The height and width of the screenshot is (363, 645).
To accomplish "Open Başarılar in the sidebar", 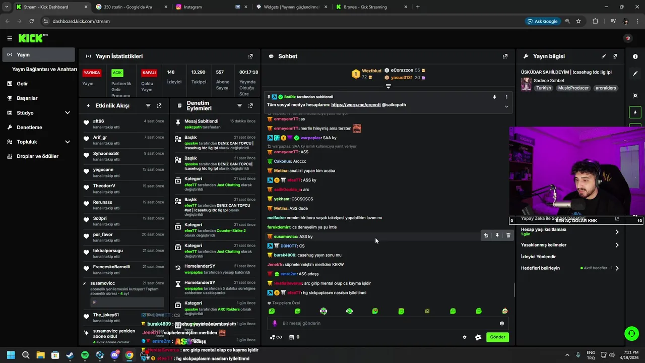I will (38, 98).
